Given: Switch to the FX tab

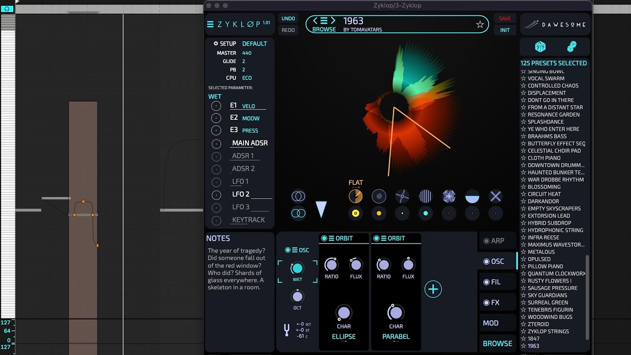Looking at the screenshot, I should [x=497, y=302].
